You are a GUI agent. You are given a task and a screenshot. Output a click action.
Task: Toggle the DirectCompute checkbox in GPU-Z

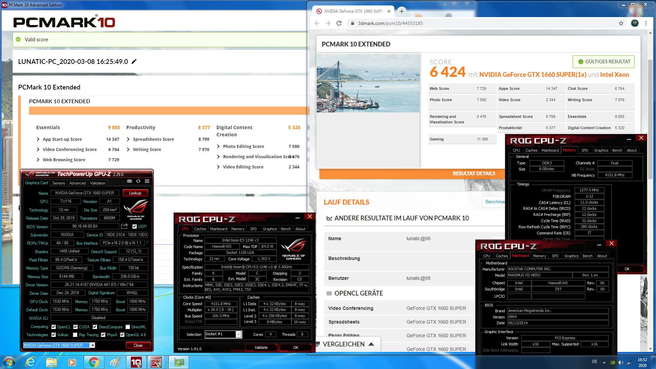pyautogui.click(x=95, y=327)
